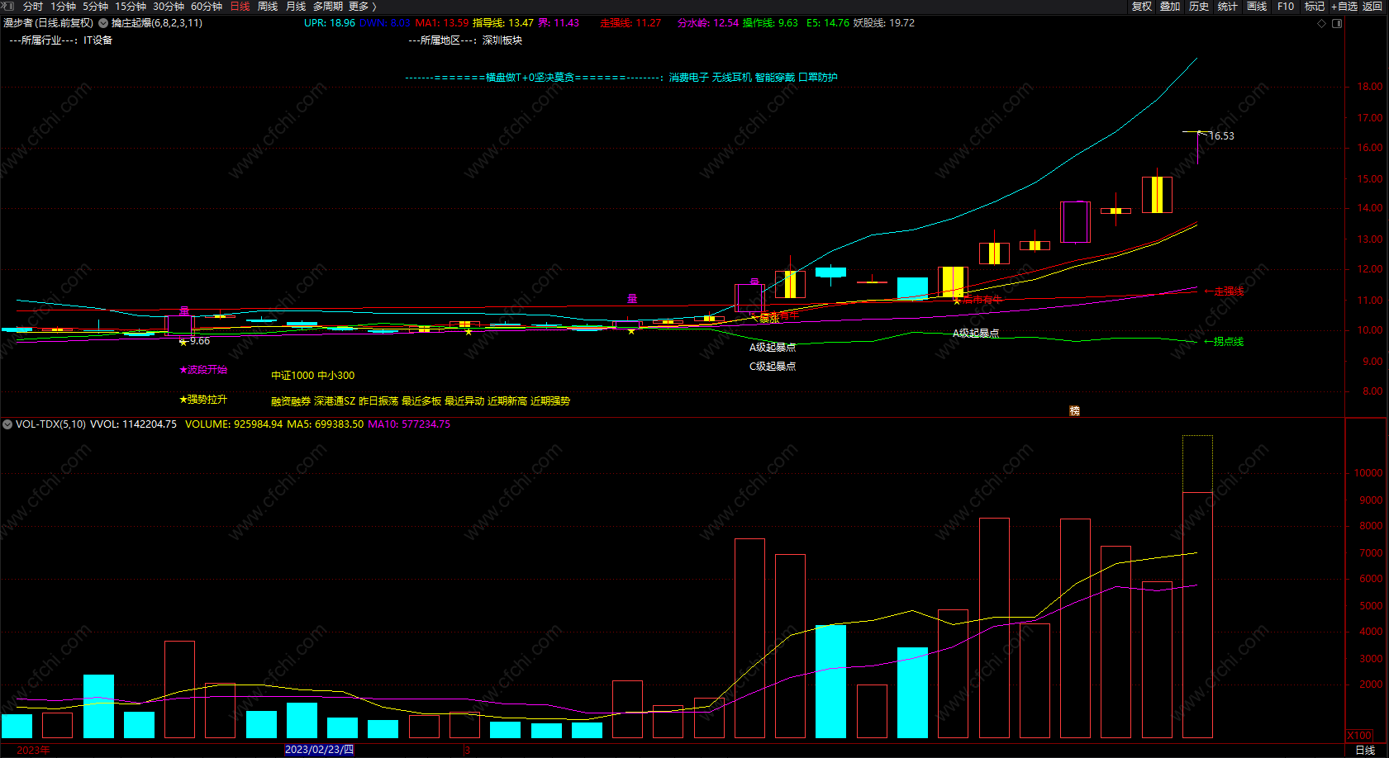
Task: Click the 日线 period label at bottom-right
Action: click(x=1365, y=750)
